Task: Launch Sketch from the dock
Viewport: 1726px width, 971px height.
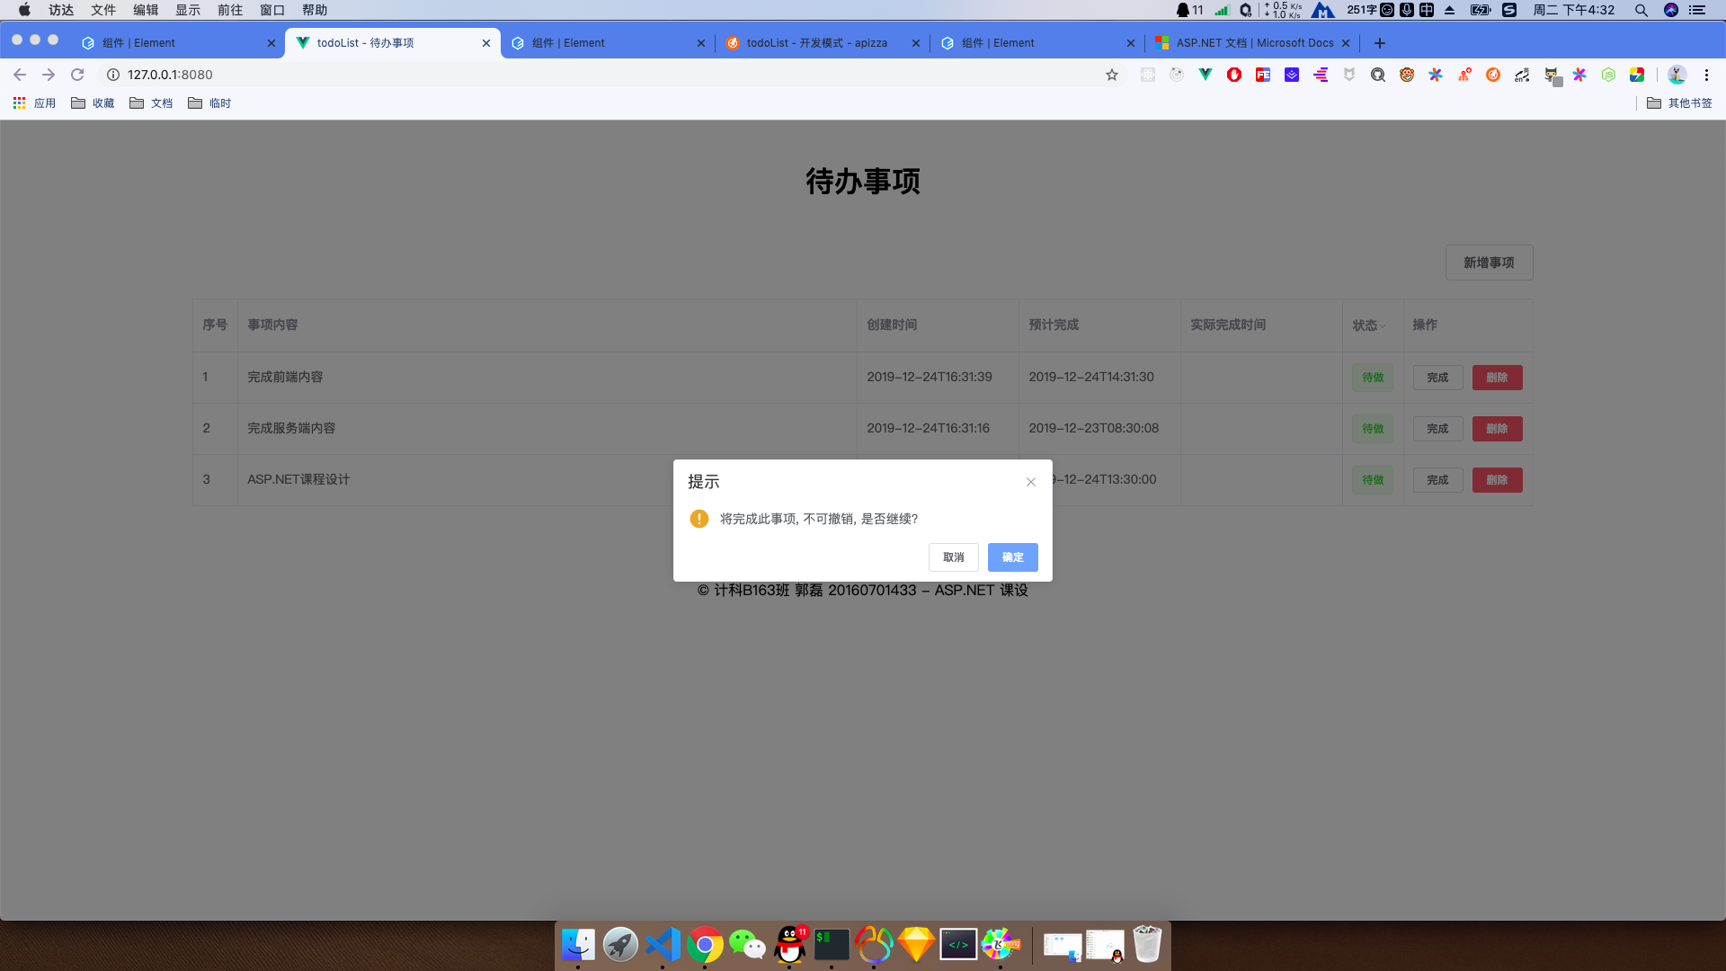Action: click(916, 945)
